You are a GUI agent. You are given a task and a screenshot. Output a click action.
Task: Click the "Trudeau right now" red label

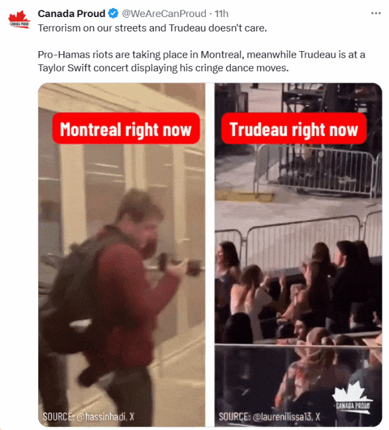point(294,128)
